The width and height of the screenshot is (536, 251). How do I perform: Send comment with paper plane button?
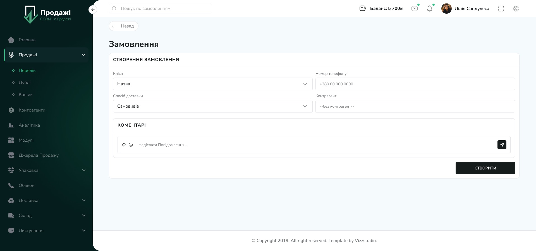click(x=502, y=145)
